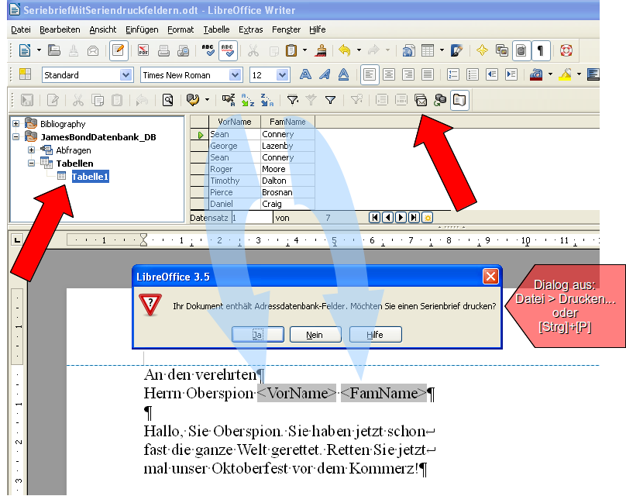Open the Paste options dropdown arrow

(x=304, y=50)
